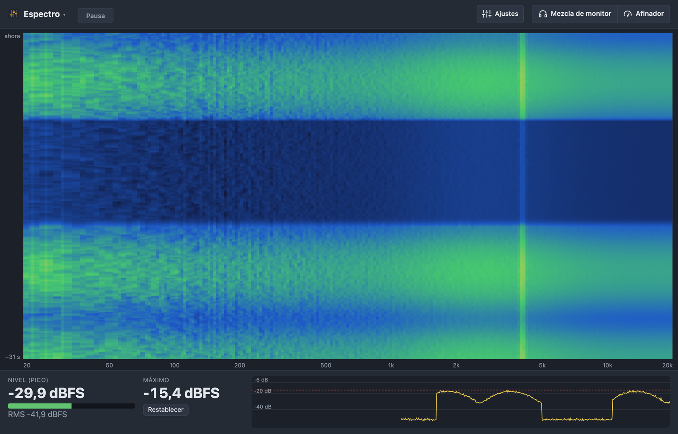Image resolution: width=678 pixels, height=434 pixels.
Task: Click the 500 frequency axis label
Action: [325, 365]
